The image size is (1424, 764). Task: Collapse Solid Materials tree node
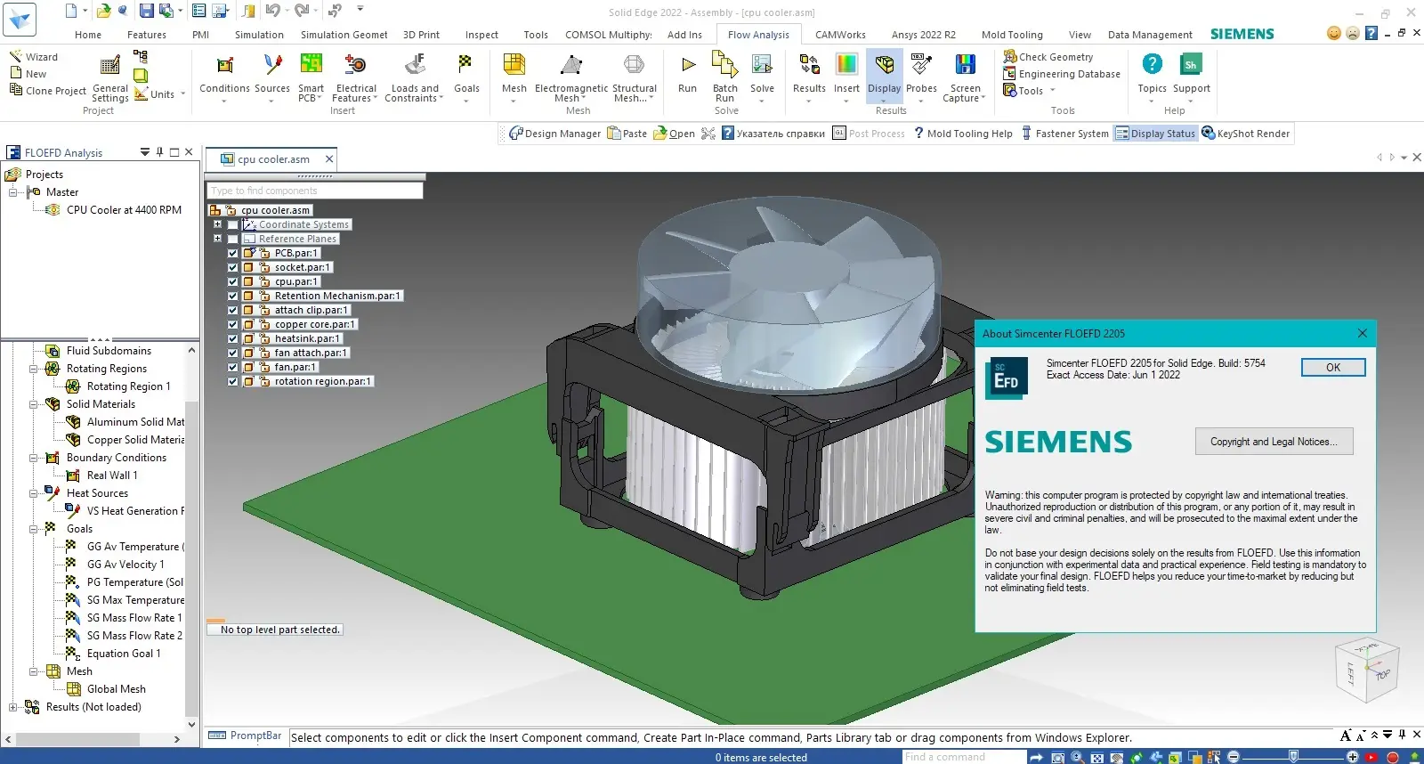(34, 404)
